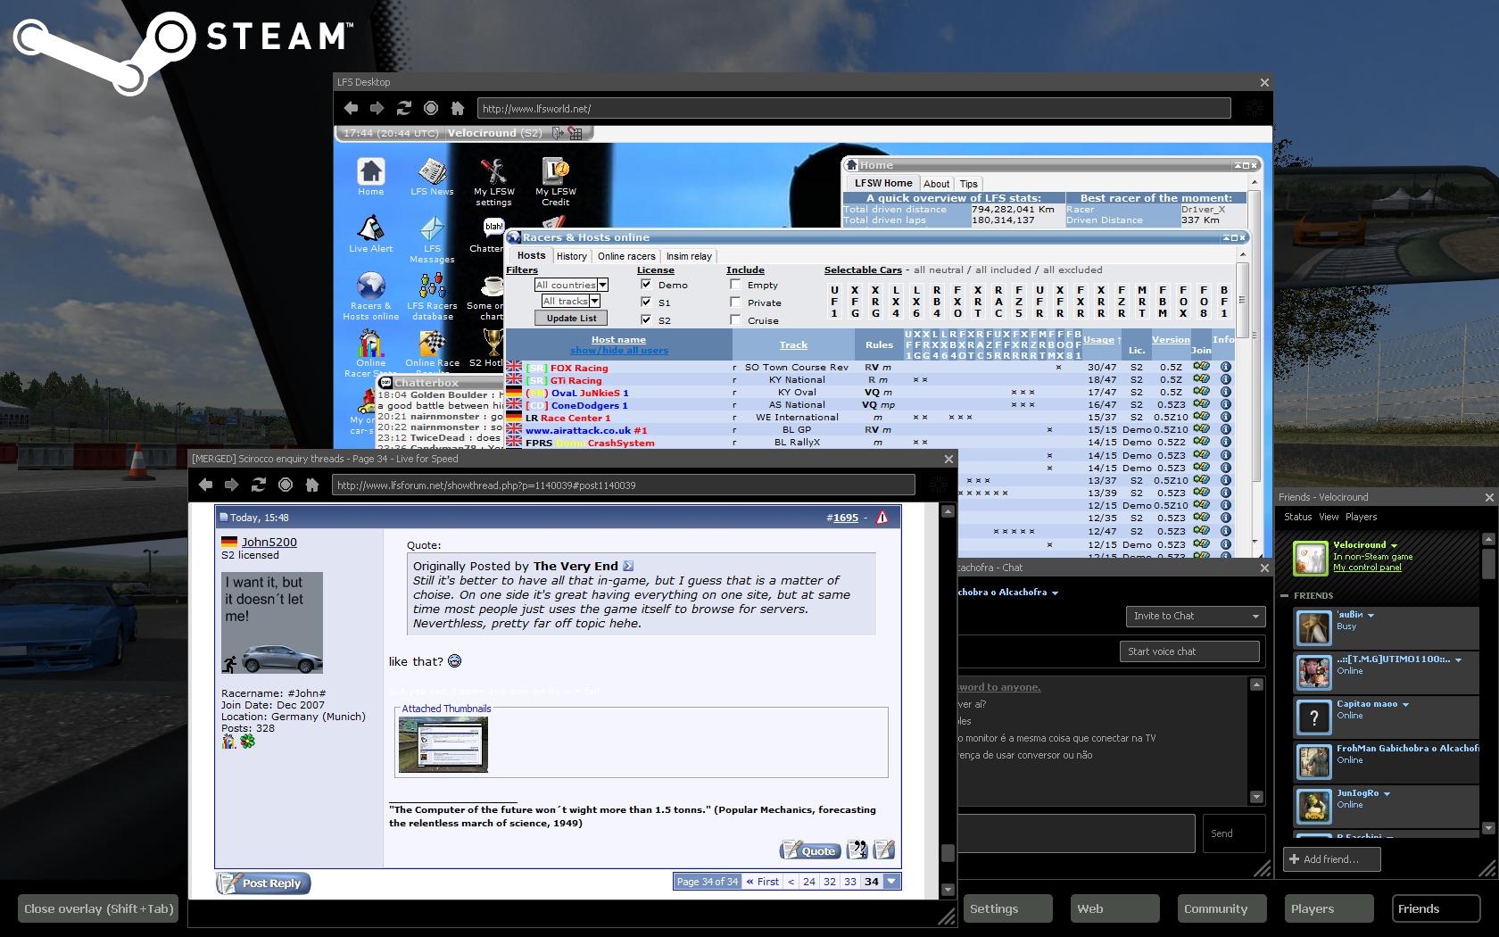1499x937 pixels.
Task: Join the FOX Racing host
Action: (x=1202, y=367)
